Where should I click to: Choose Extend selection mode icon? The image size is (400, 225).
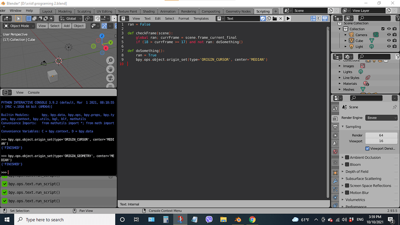34,19
